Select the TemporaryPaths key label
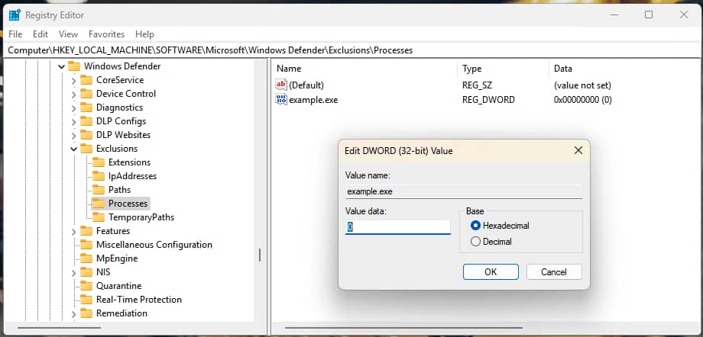This screenshot has height=337, width=703. [x=141, y=217]
